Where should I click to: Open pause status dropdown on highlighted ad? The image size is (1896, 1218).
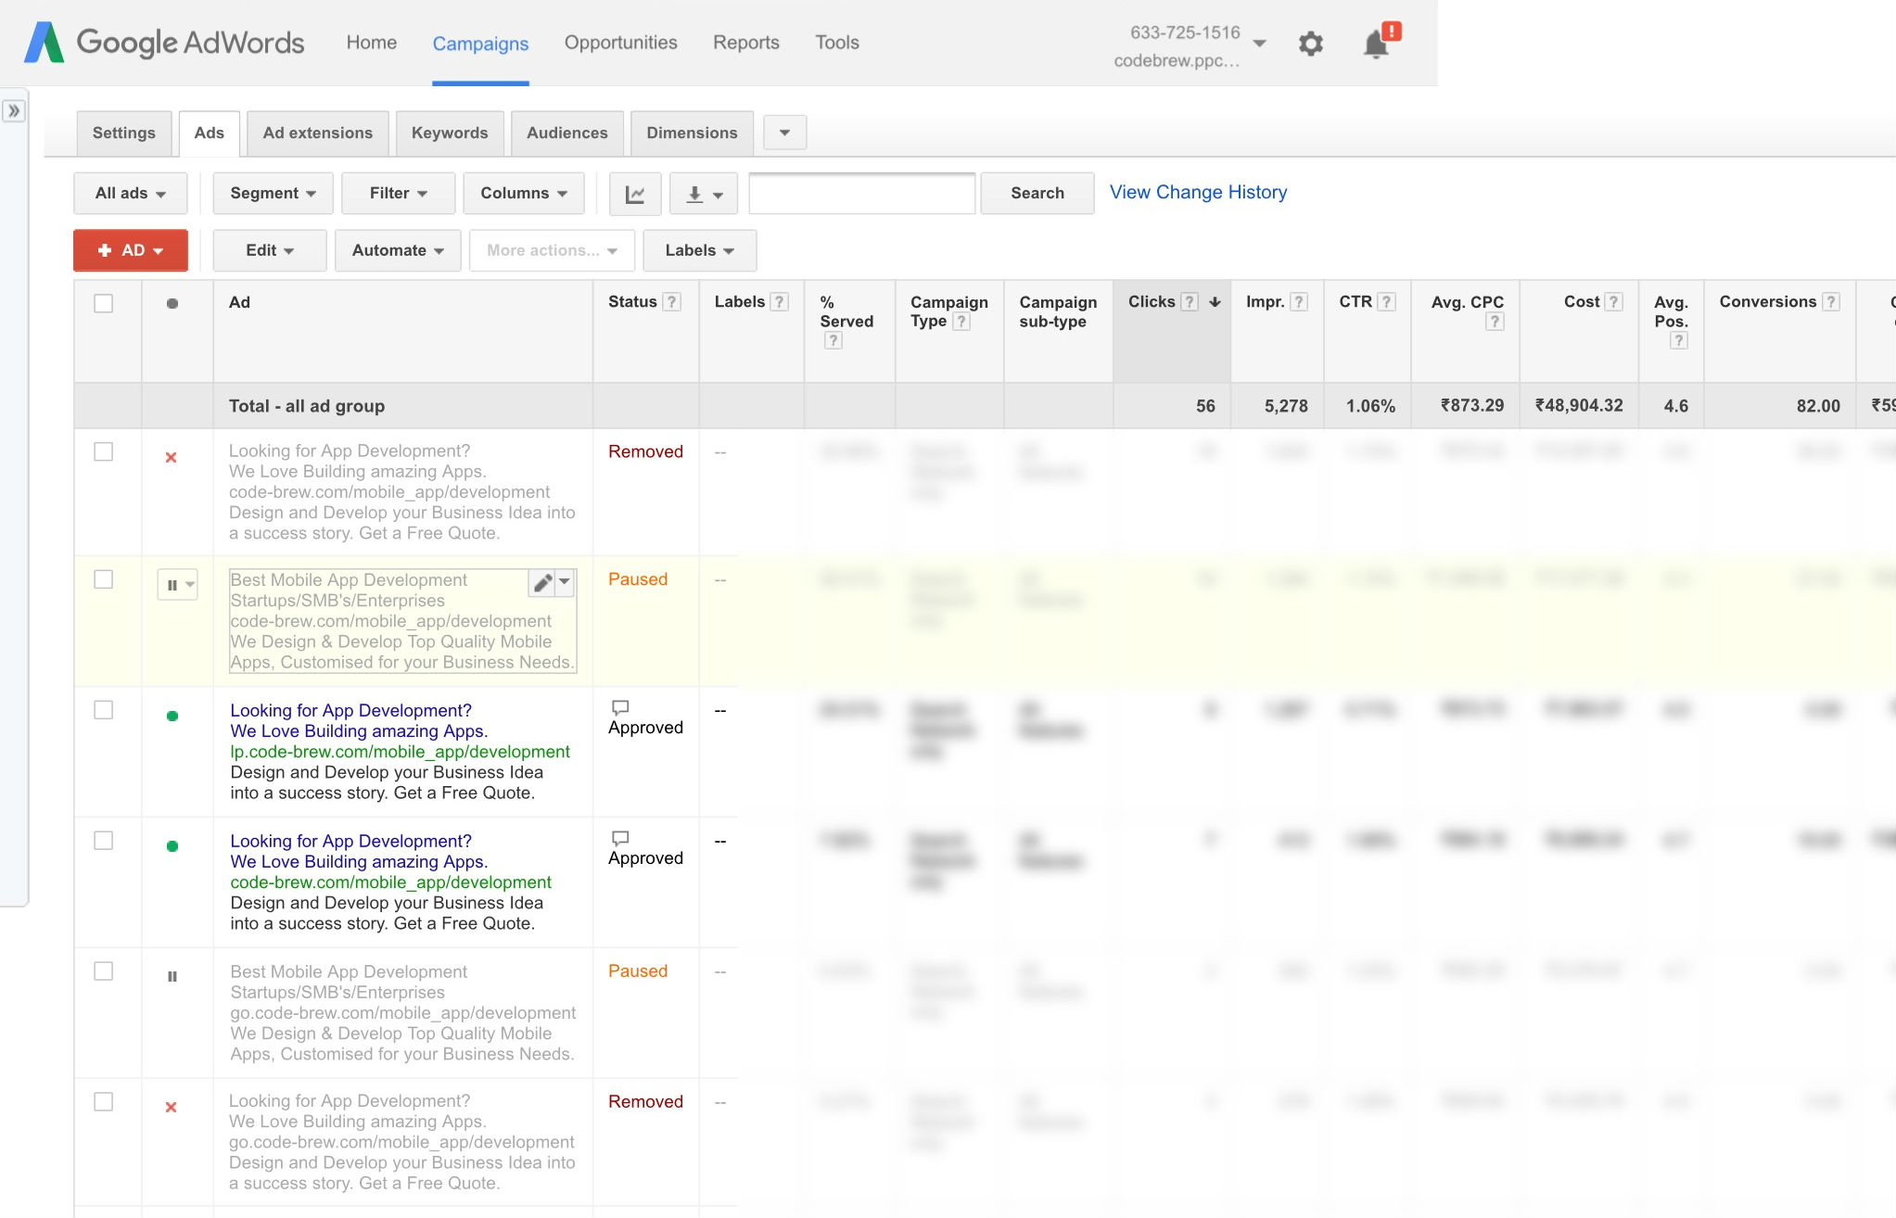(x=178, y=585)
